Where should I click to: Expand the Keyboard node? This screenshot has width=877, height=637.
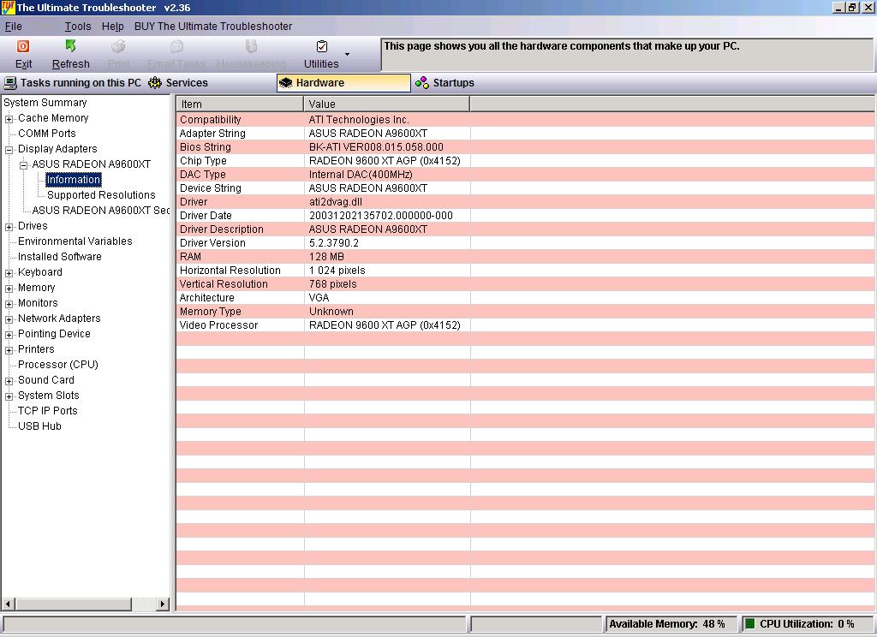pos(9,273)
